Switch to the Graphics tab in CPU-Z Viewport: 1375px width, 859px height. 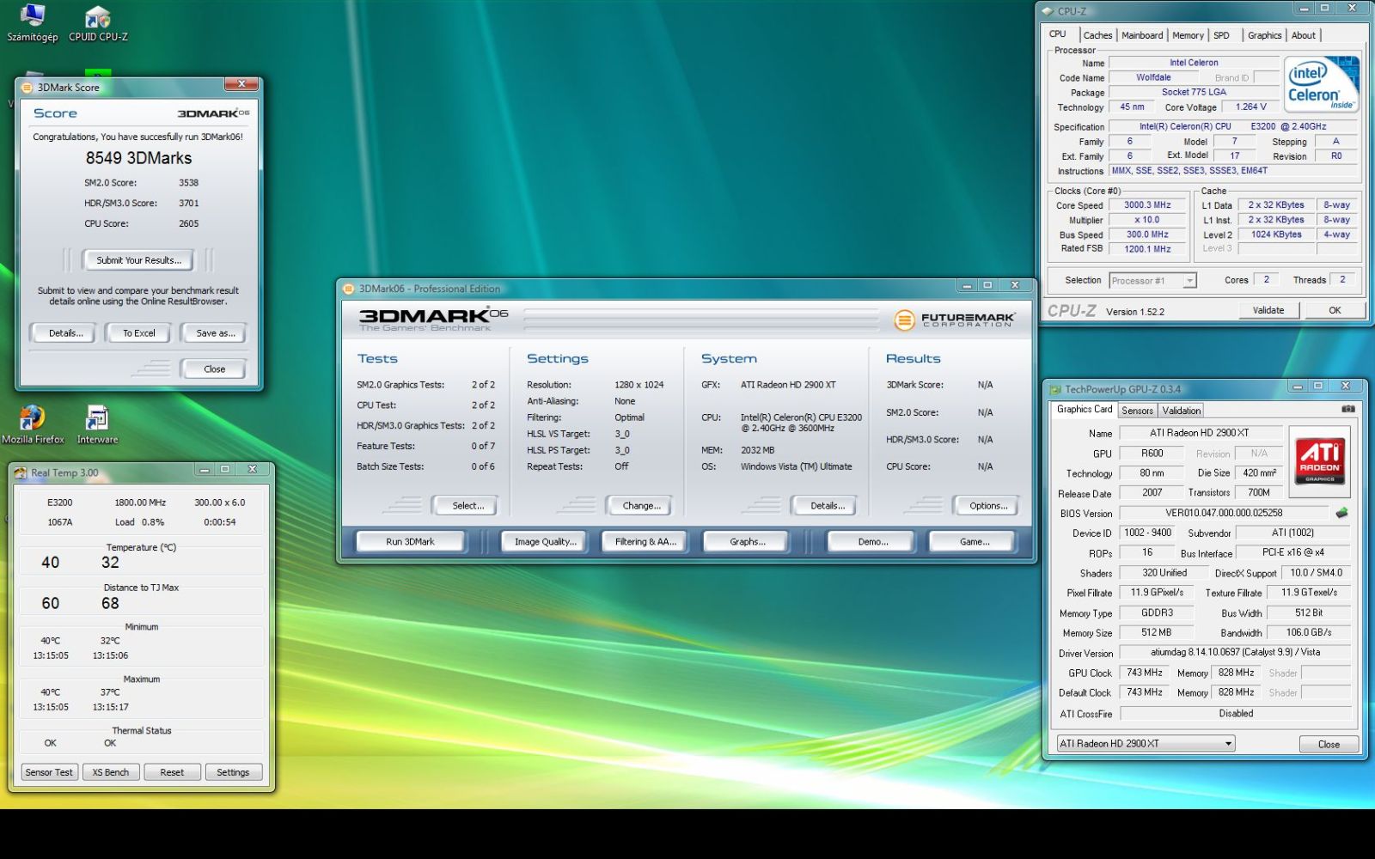click(1264, 35)
